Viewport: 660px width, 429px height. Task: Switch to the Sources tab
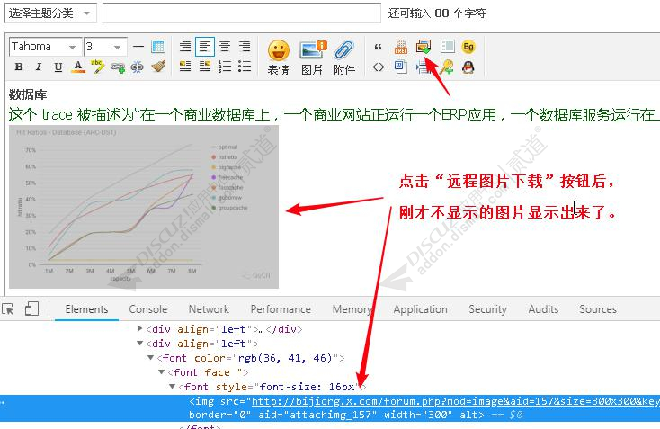point(598,309)
